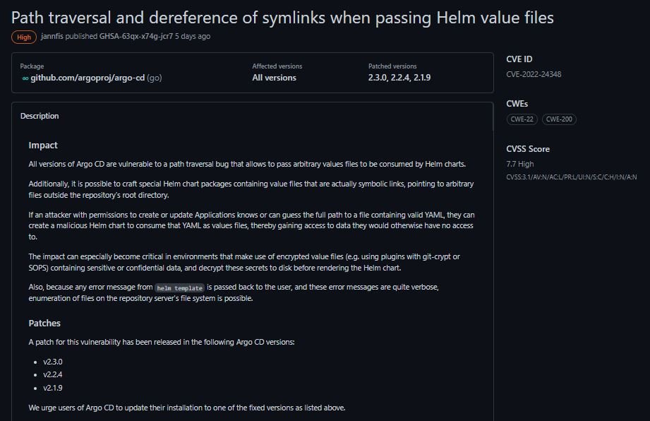Click the Patches heading
The width and height of the screenshot is (650, 421).
click(x=44, y=323)
